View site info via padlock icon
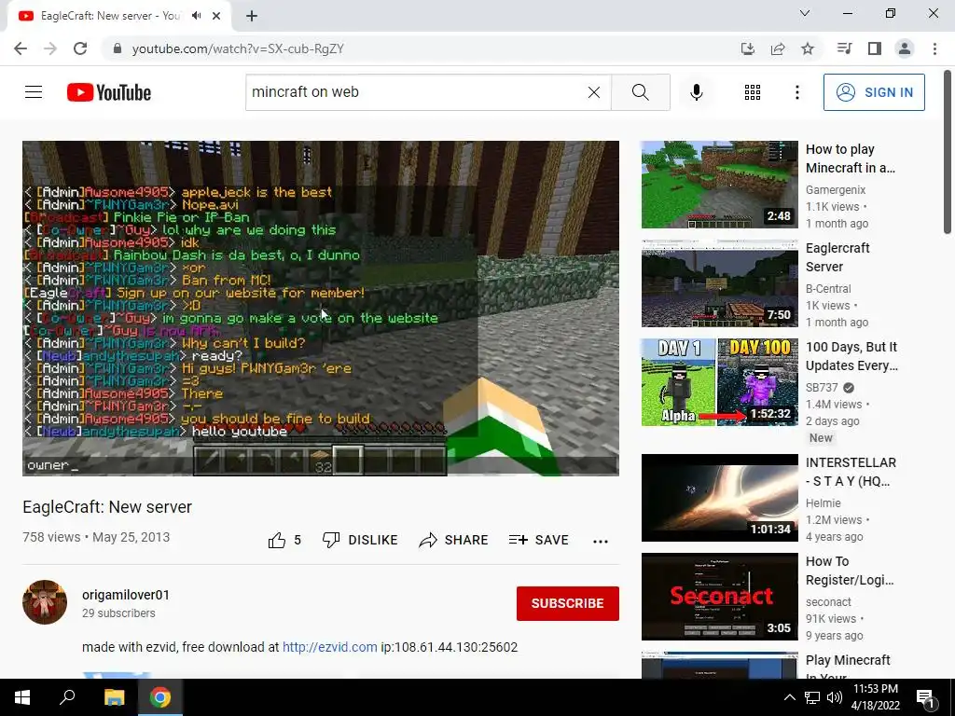Screen dimensions: 955x716 (x=118, y=48)
